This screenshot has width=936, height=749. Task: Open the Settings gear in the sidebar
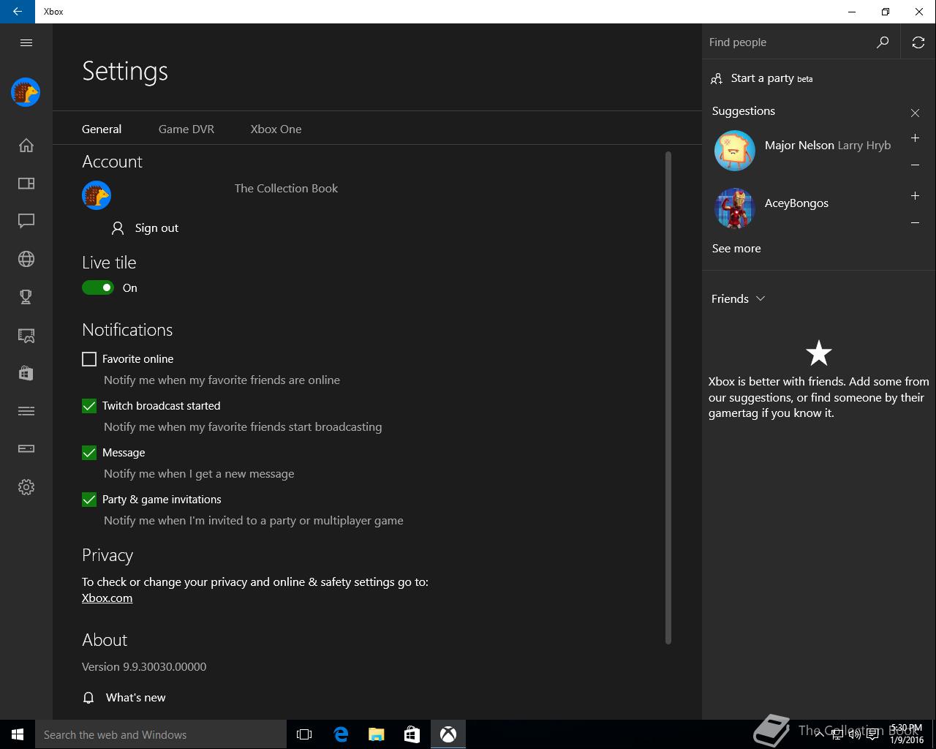click(x=26, y=487)
